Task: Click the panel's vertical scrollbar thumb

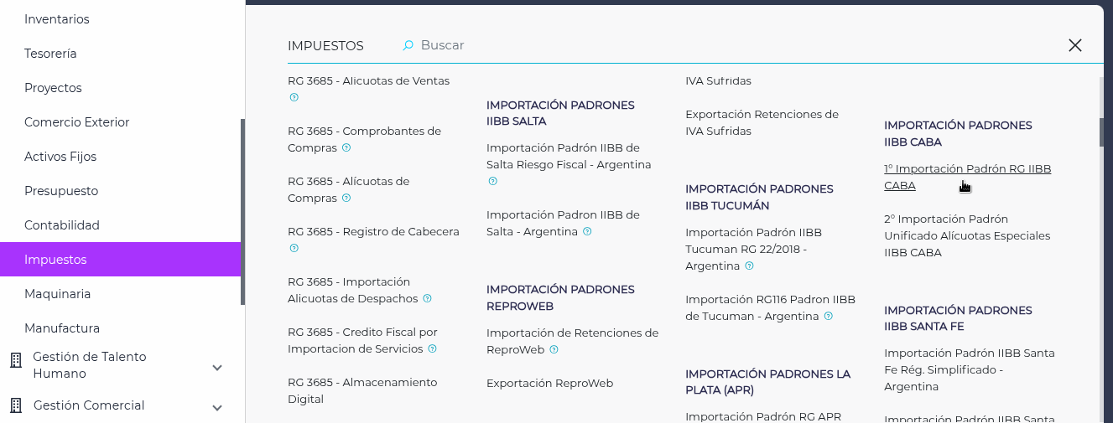Action: 1101,130
